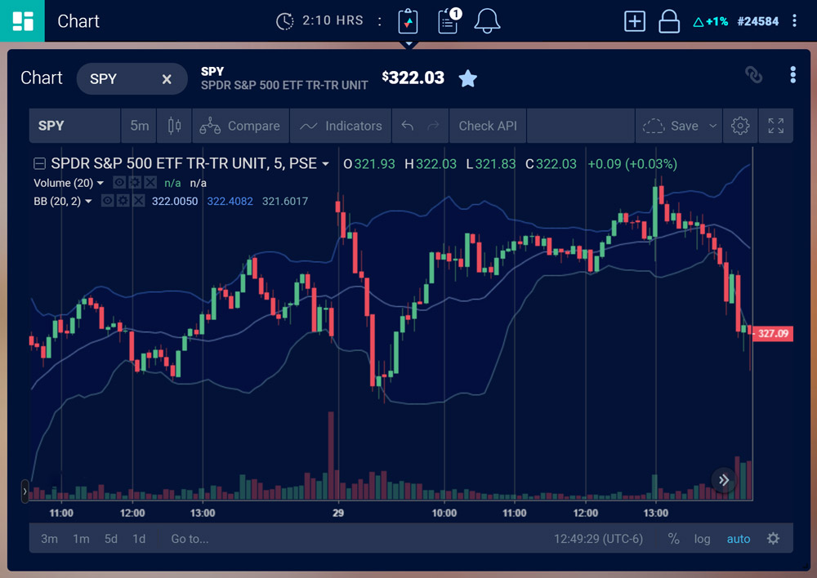Select the 1d date range
The image size is (817, 578).
point(139,539)
